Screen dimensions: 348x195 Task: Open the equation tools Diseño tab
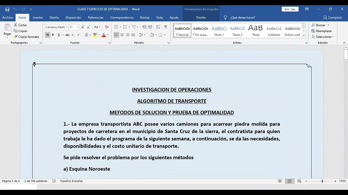(201, 17)
